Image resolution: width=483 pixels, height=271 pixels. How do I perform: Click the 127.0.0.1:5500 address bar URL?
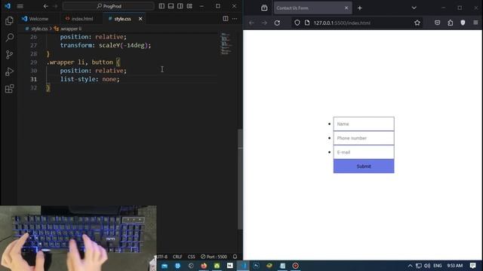click(342, 23)
